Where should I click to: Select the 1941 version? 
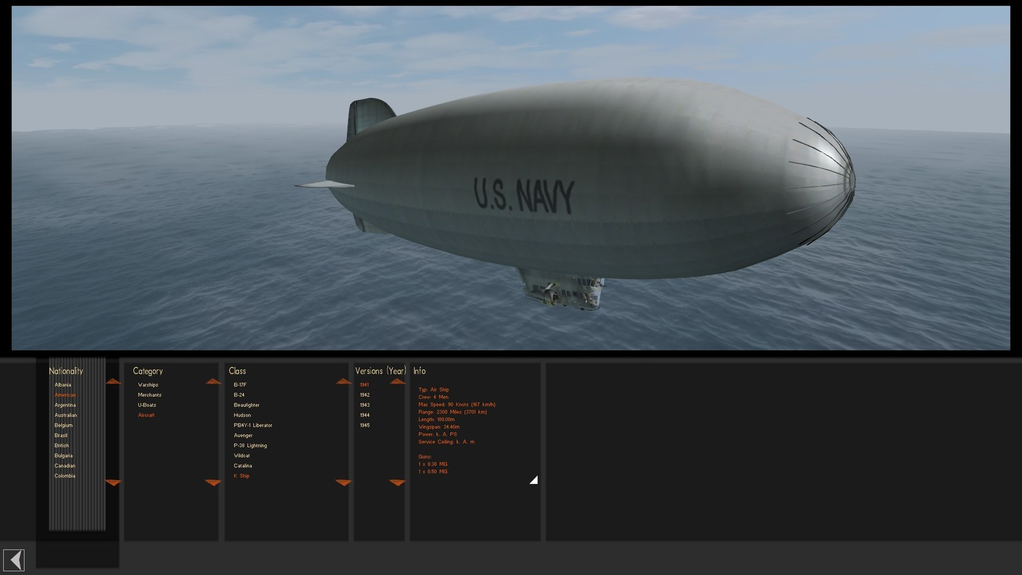[x=365, y=385]
